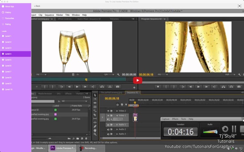The width and height of the screenshot is (244, 152).
Task: Open the button editor plus icon
Action: click(134, 88)
